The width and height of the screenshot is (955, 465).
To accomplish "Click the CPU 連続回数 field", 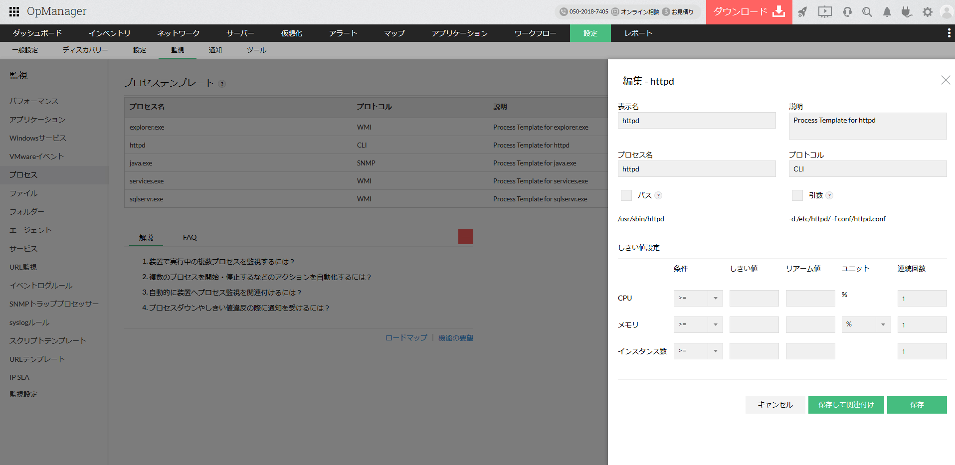I will [922, 298].
